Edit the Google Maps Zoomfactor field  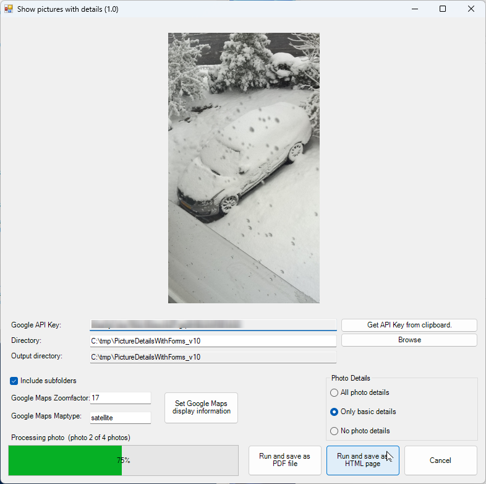click(x=121, y=398)
